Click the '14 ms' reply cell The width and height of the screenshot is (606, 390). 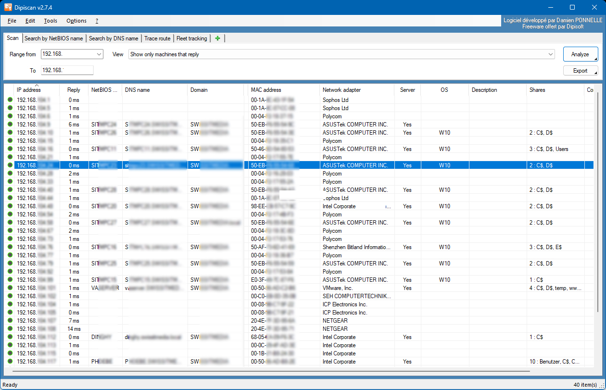click(74, 329)
